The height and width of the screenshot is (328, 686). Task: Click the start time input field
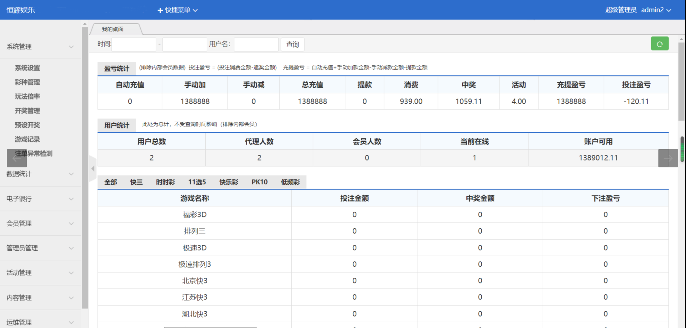pyautogui.click(x=134, y=44)
